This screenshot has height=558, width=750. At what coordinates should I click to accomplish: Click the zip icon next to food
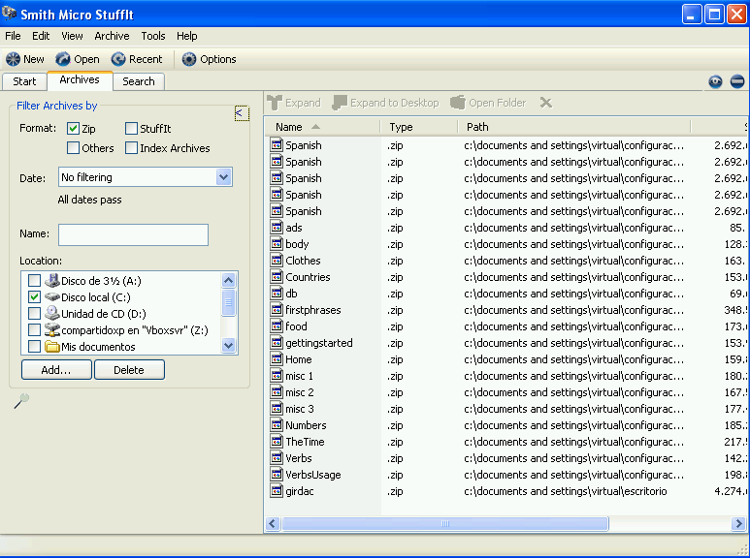point(277,325)
